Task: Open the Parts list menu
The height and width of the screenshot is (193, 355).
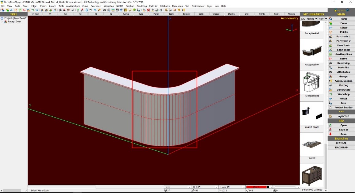Action: pyautogui.click(x=153, y=6)
